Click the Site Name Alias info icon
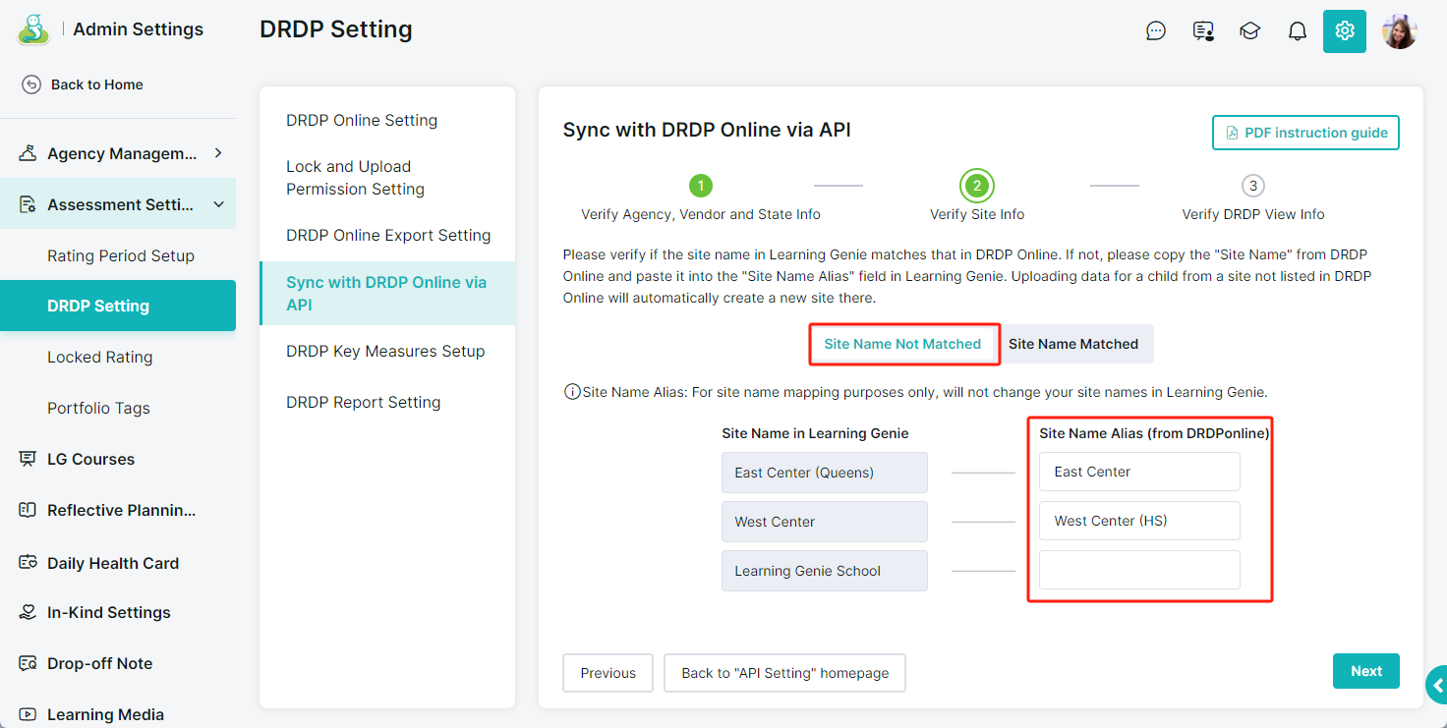Image resolution: width=1447 pixels, height=728 pixels. pos(571,392)
